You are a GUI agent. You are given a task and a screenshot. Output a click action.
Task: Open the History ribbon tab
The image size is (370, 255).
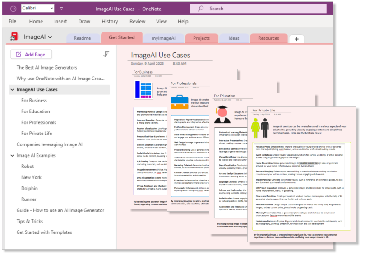110,22
